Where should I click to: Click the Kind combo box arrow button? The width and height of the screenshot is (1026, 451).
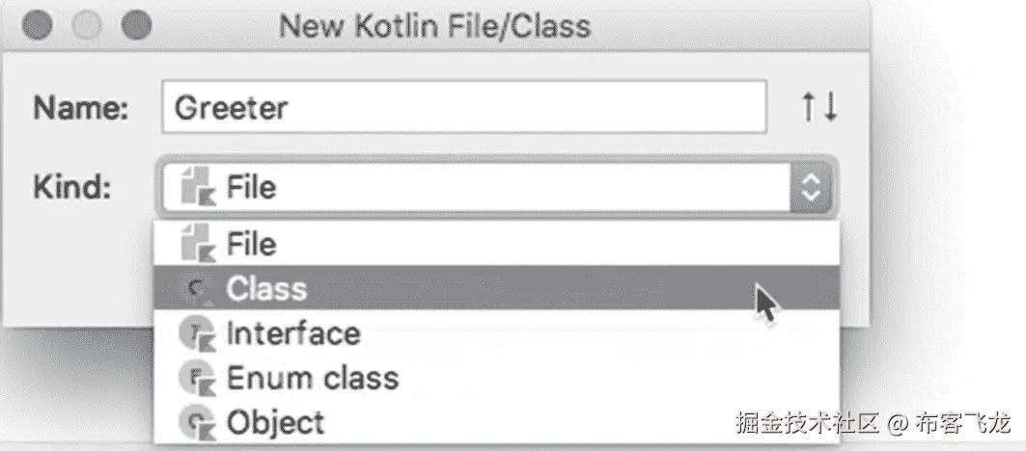(x=810, y=187)
